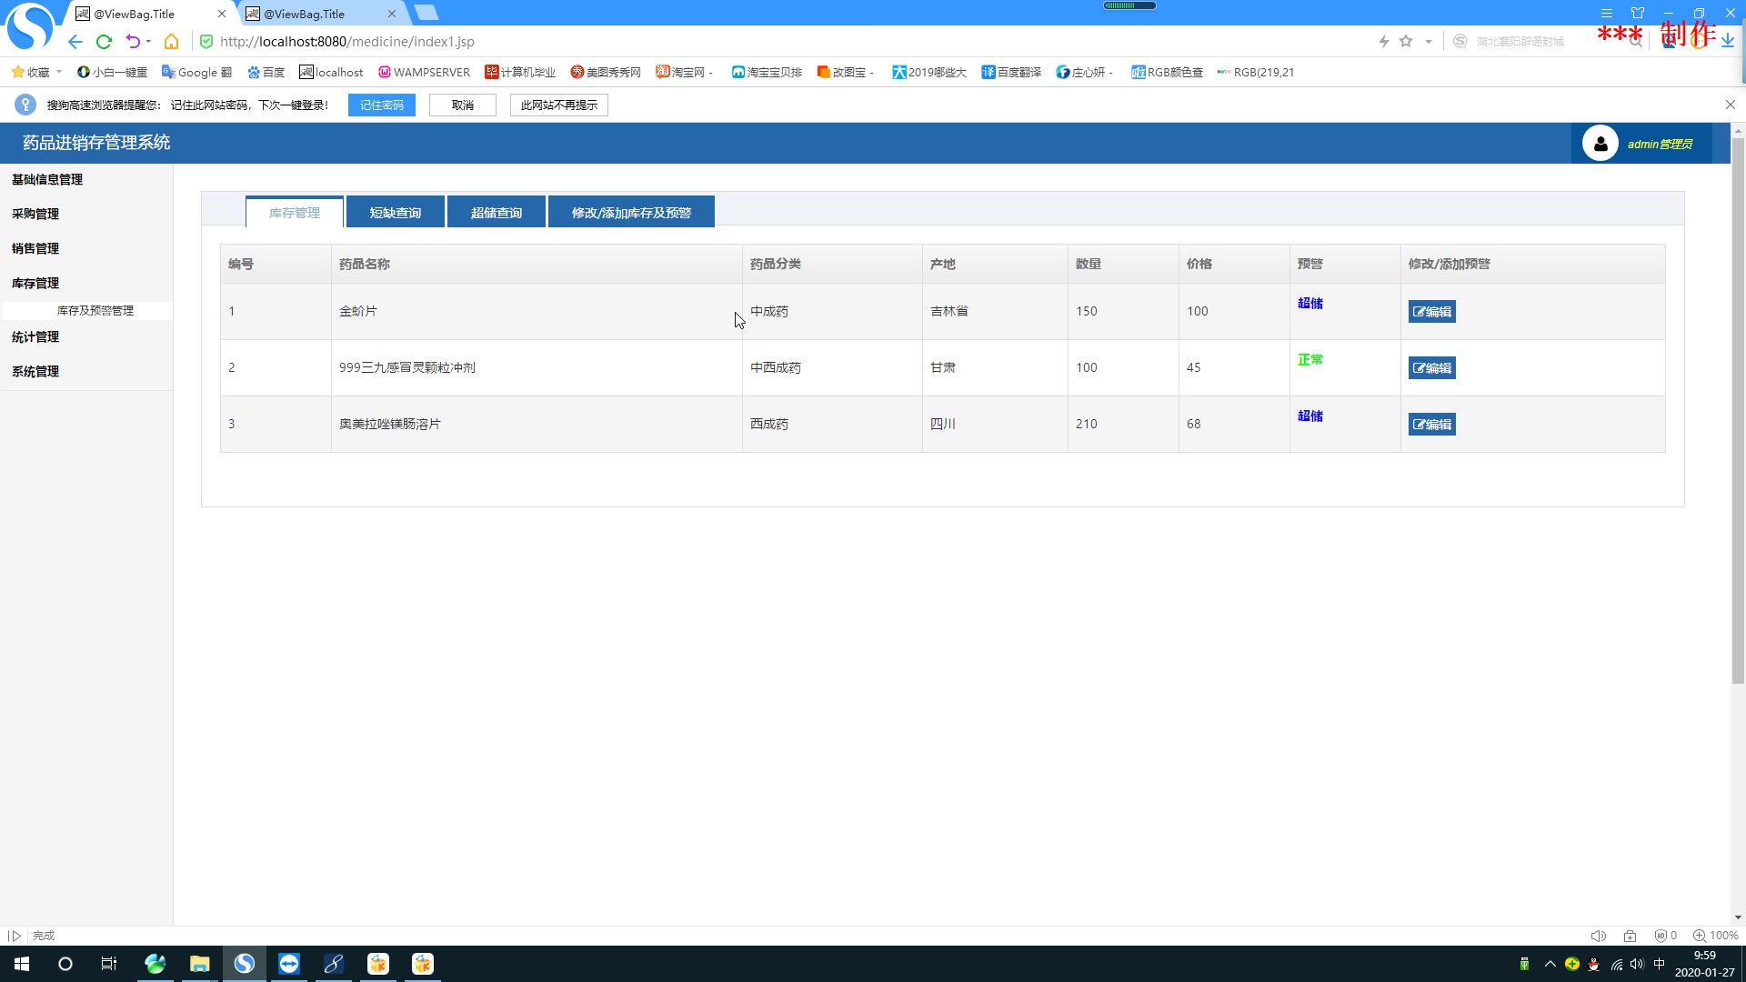
Task: Click 此网站不再提示 button
Action: [x=559, y=105]
